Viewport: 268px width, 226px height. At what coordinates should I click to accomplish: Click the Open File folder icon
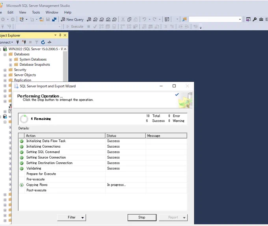(x=41, y=19)
